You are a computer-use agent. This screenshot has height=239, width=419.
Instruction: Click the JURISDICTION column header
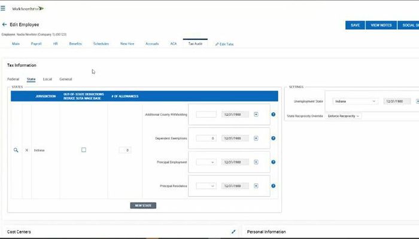[x=45, y=96]
